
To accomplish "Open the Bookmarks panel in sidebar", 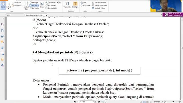I will click(x=2, y=25).
